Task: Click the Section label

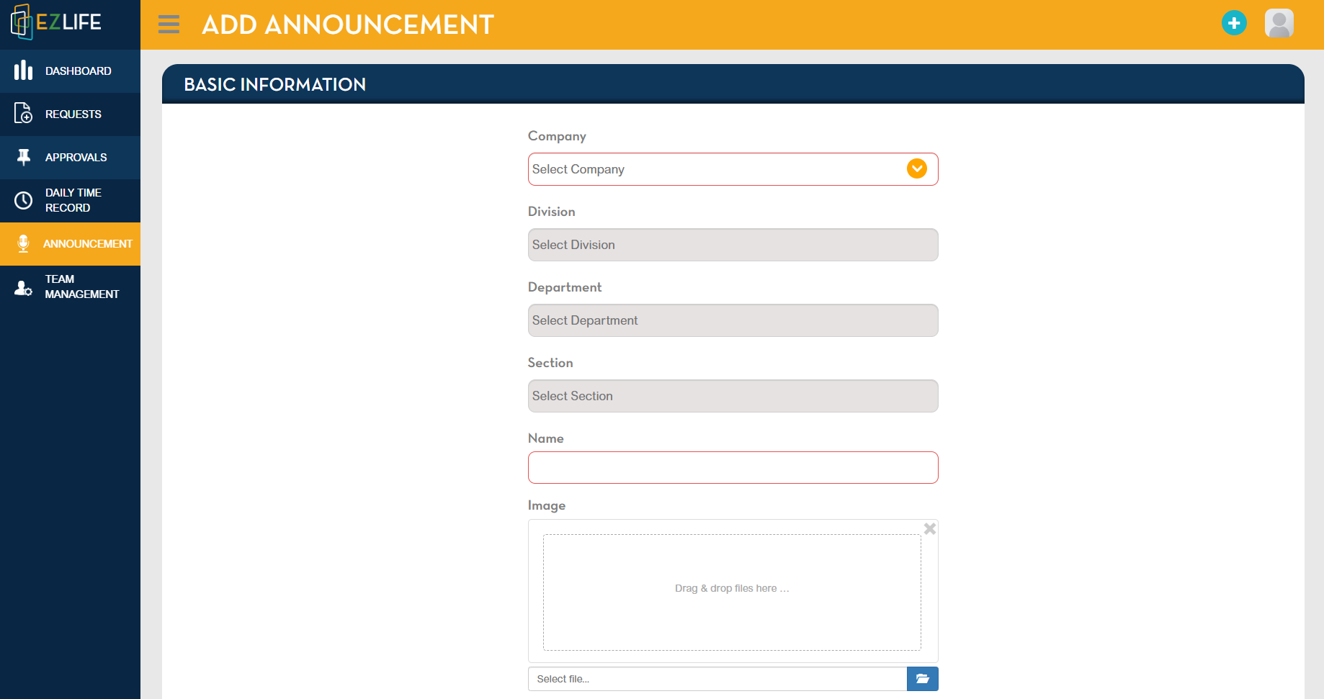Action: [x=550, y=363]
